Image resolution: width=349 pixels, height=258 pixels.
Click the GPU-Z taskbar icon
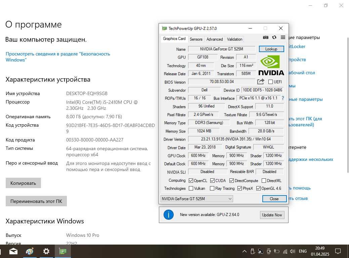(63, 251)
